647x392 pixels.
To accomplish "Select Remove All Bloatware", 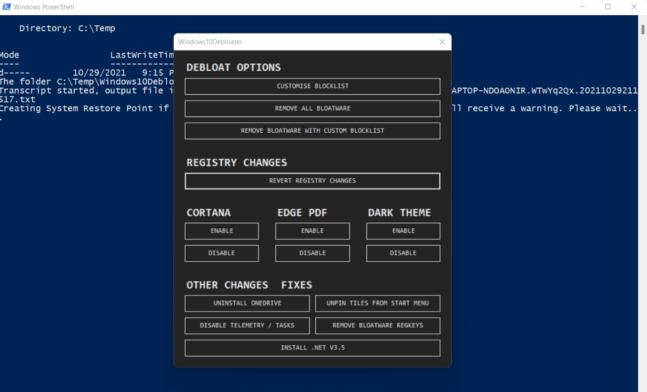I will pyautogui.click(x=312, y=109).
